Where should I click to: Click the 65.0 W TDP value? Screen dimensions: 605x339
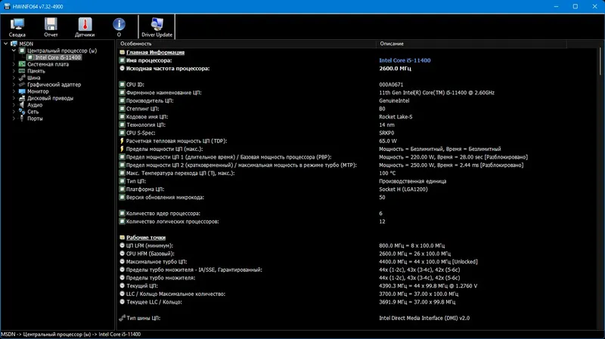point(388,141)
